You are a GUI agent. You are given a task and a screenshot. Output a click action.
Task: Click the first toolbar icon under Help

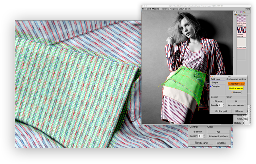coord(236,12)
